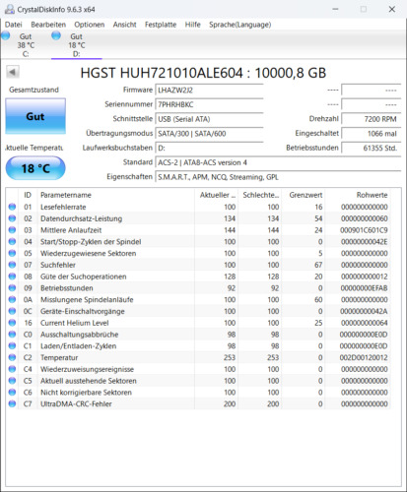407x492 pixels.
Task: Click the Gut health status button
Action: click(35, 116)
